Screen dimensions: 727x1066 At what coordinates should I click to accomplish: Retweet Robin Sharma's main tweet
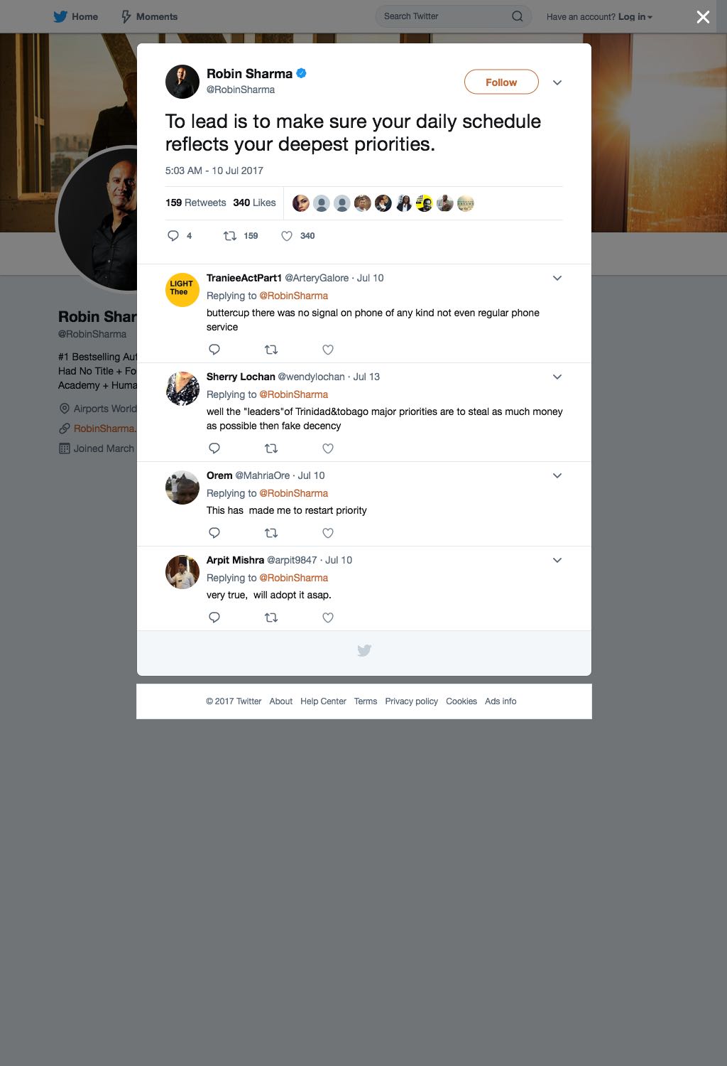pos(230,236)
